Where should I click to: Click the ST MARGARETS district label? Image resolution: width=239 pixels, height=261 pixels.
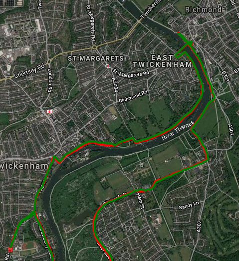pyautogui.click(x=96, y=58)
